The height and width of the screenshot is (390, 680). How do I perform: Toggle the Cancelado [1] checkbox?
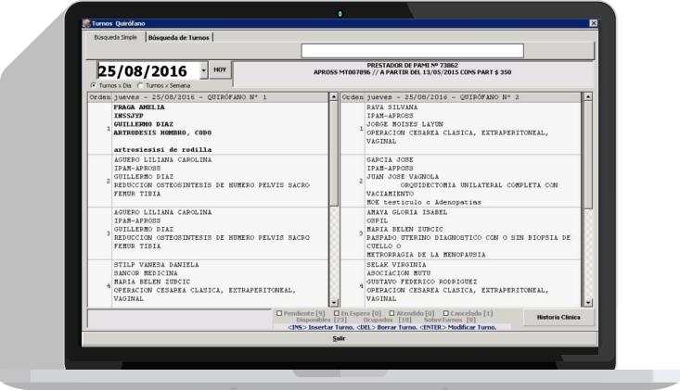[x=446, y=313]
